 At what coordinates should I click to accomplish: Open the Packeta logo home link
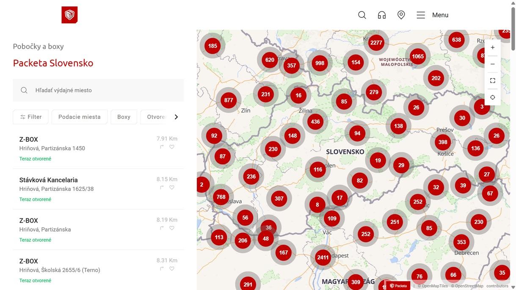point(69,15)
